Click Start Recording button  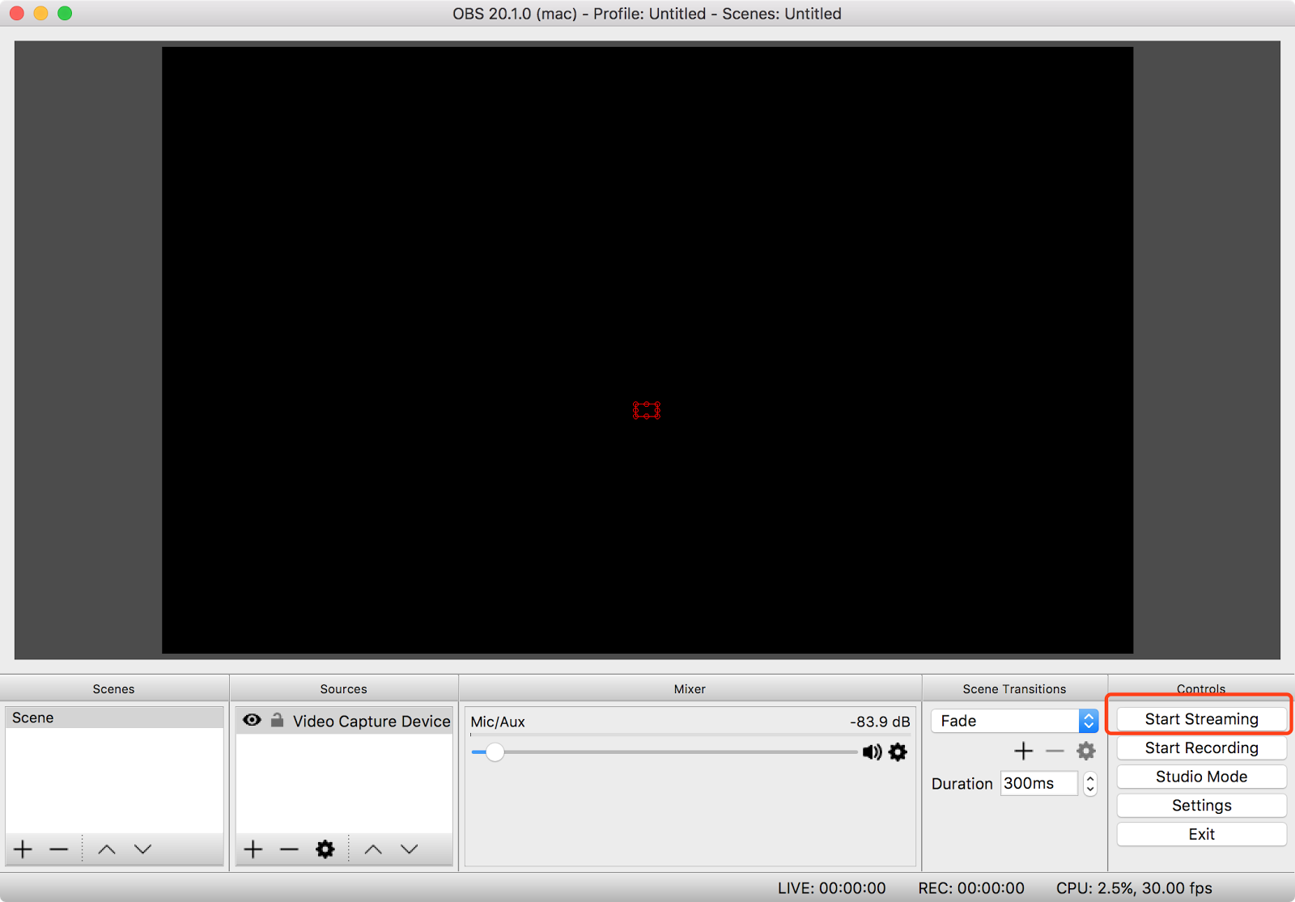(1201, 748)
